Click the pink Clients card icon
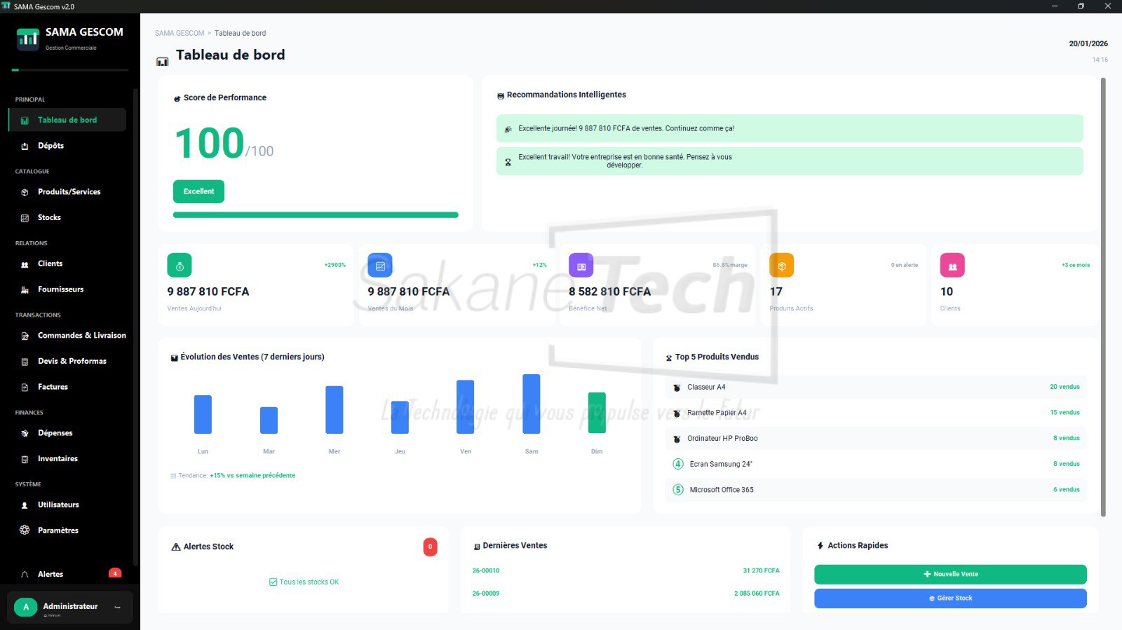This screenshot has width=1122, height=630. 952,266
